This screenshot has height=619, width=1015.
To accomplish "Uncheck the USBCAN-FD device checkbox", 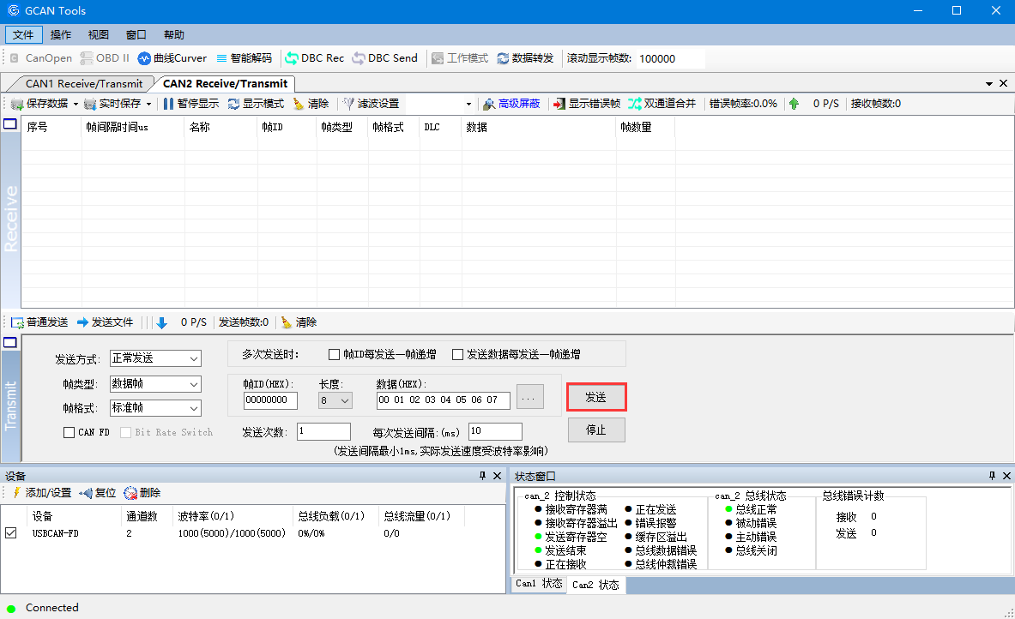I will click(11, 532).
